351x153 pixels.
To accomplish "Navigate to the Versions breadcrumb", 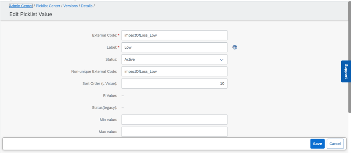I will click(71, 6).
